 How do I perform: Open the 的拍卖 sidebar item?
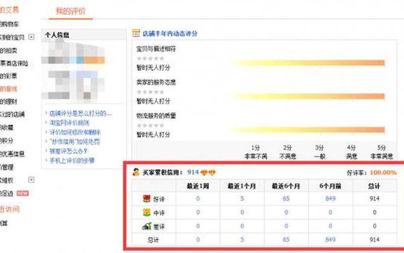pyautogui.click(x=8, y=50)
